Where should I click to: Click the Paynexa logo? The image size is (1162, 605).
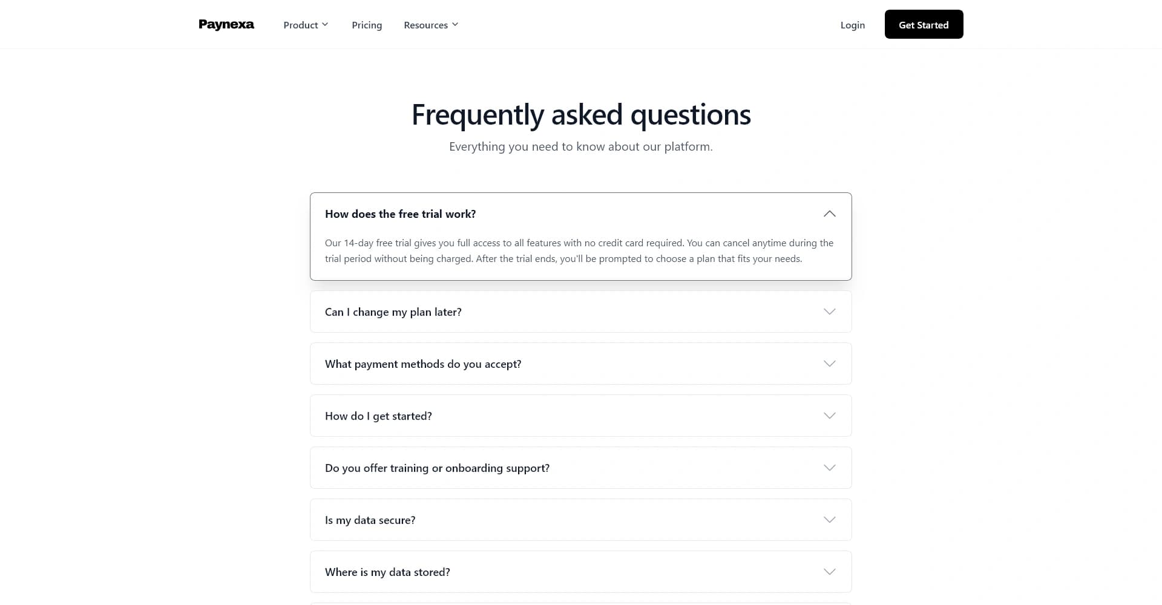click(226, 25)
